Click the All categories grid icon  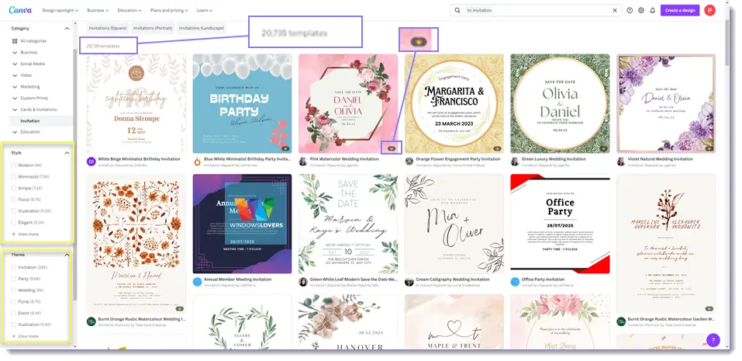[x=15, y=41]
